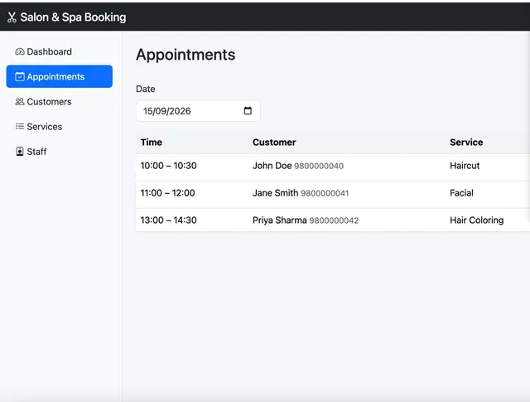This screenshot has width=530, height=402.
Task: Click the Staff badge icon
Action: pyautogui.click(x=20, y=152)
